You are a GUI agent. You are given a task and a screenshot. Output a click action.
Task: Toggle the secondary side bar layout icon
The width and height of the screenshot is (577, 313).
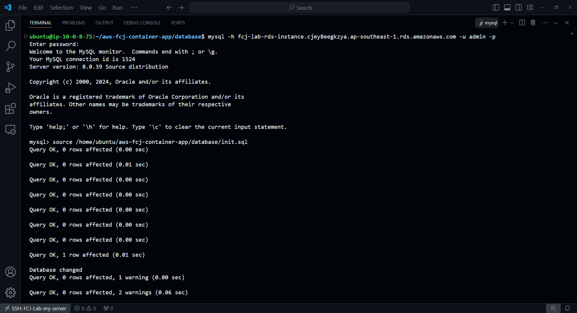tap(519, 8)
